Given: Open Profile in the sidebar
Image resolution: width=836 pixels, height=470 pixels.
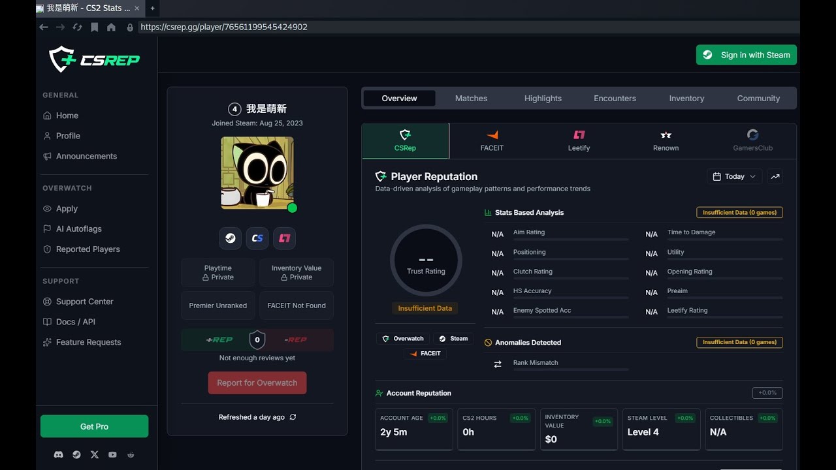Looking at the screenshot, I should tap(61, 136).
